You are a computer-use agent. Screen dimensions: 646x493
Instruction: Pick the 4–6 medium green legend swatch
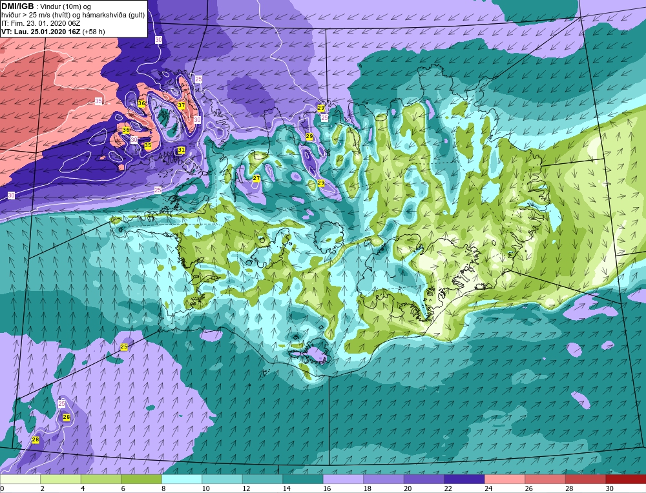click(x=101, y=479)
